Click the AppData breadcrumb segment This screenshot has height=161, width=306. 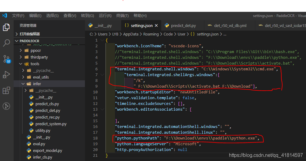point(131,34)
